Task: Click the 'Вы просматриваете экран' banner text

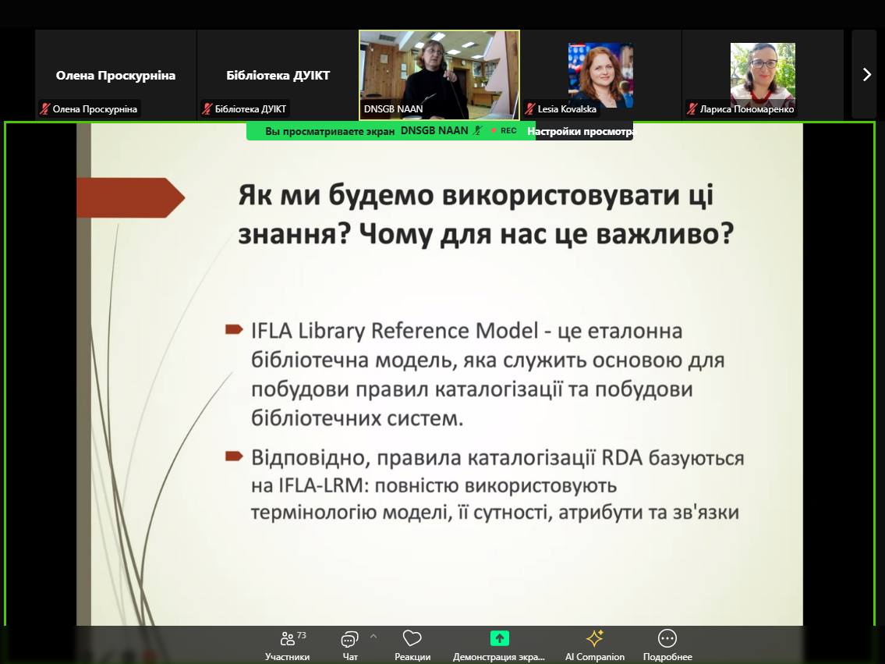Action: pyautogui.click(x=330, y=131)
